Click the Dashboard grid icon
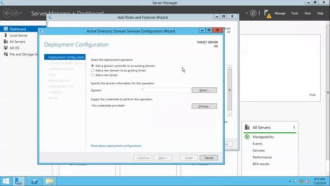This screenshot has height=186, width=330. (6, 29)
